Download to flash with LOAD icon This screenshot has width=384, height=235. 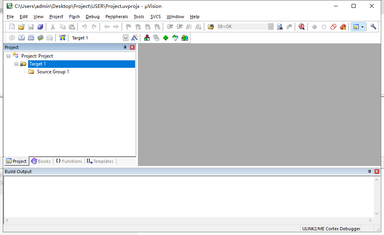coord(62,38)
